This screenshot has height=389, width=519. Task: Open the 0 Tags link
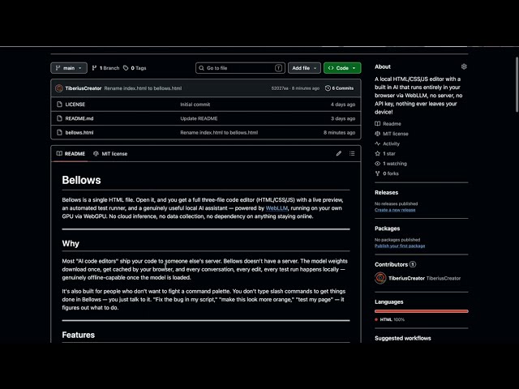tap(135, 68)
